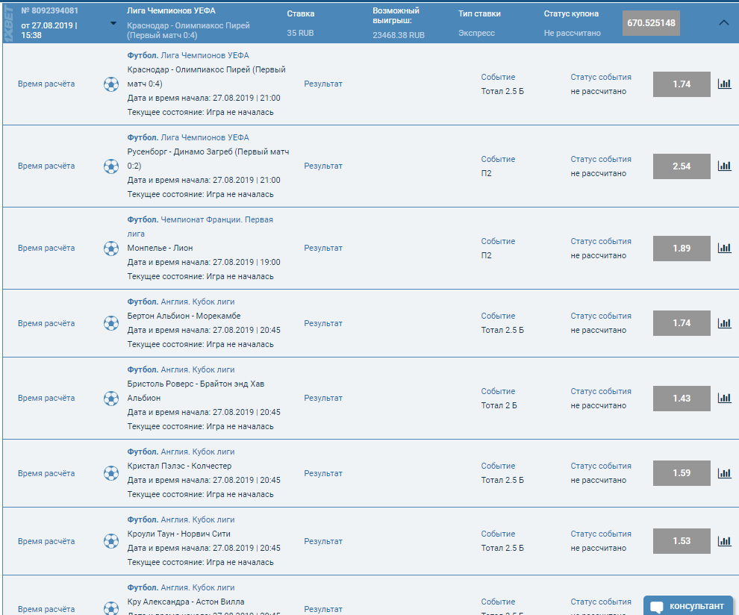Open the консультант chat button
739x615 pixels.
[x=687, y=605]
